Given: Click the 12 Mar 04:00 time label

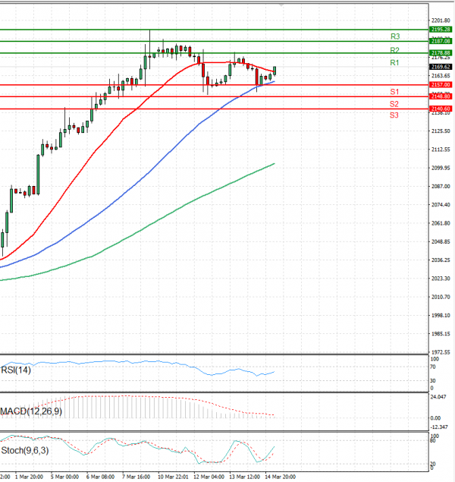Looking at the screenshot, I should pos(209,477).
